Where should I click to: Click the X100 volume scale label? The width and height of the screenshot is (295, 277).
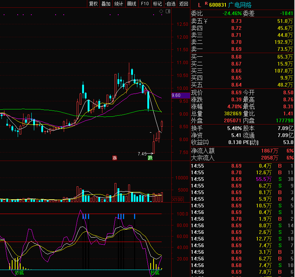point(178,199)
